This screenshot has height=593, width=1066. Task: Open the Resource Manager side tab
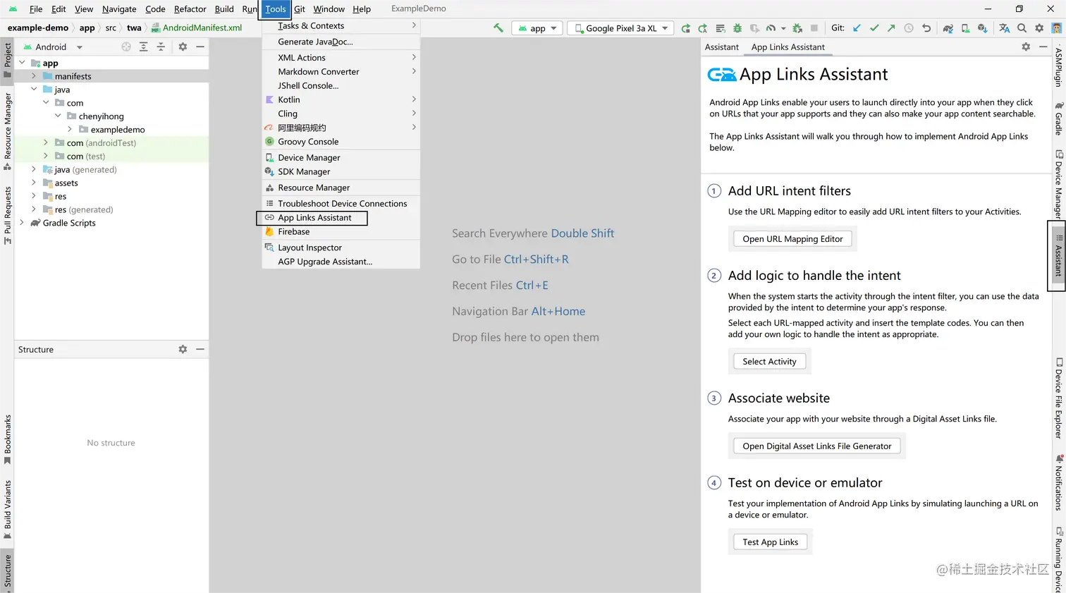(7, 132)
